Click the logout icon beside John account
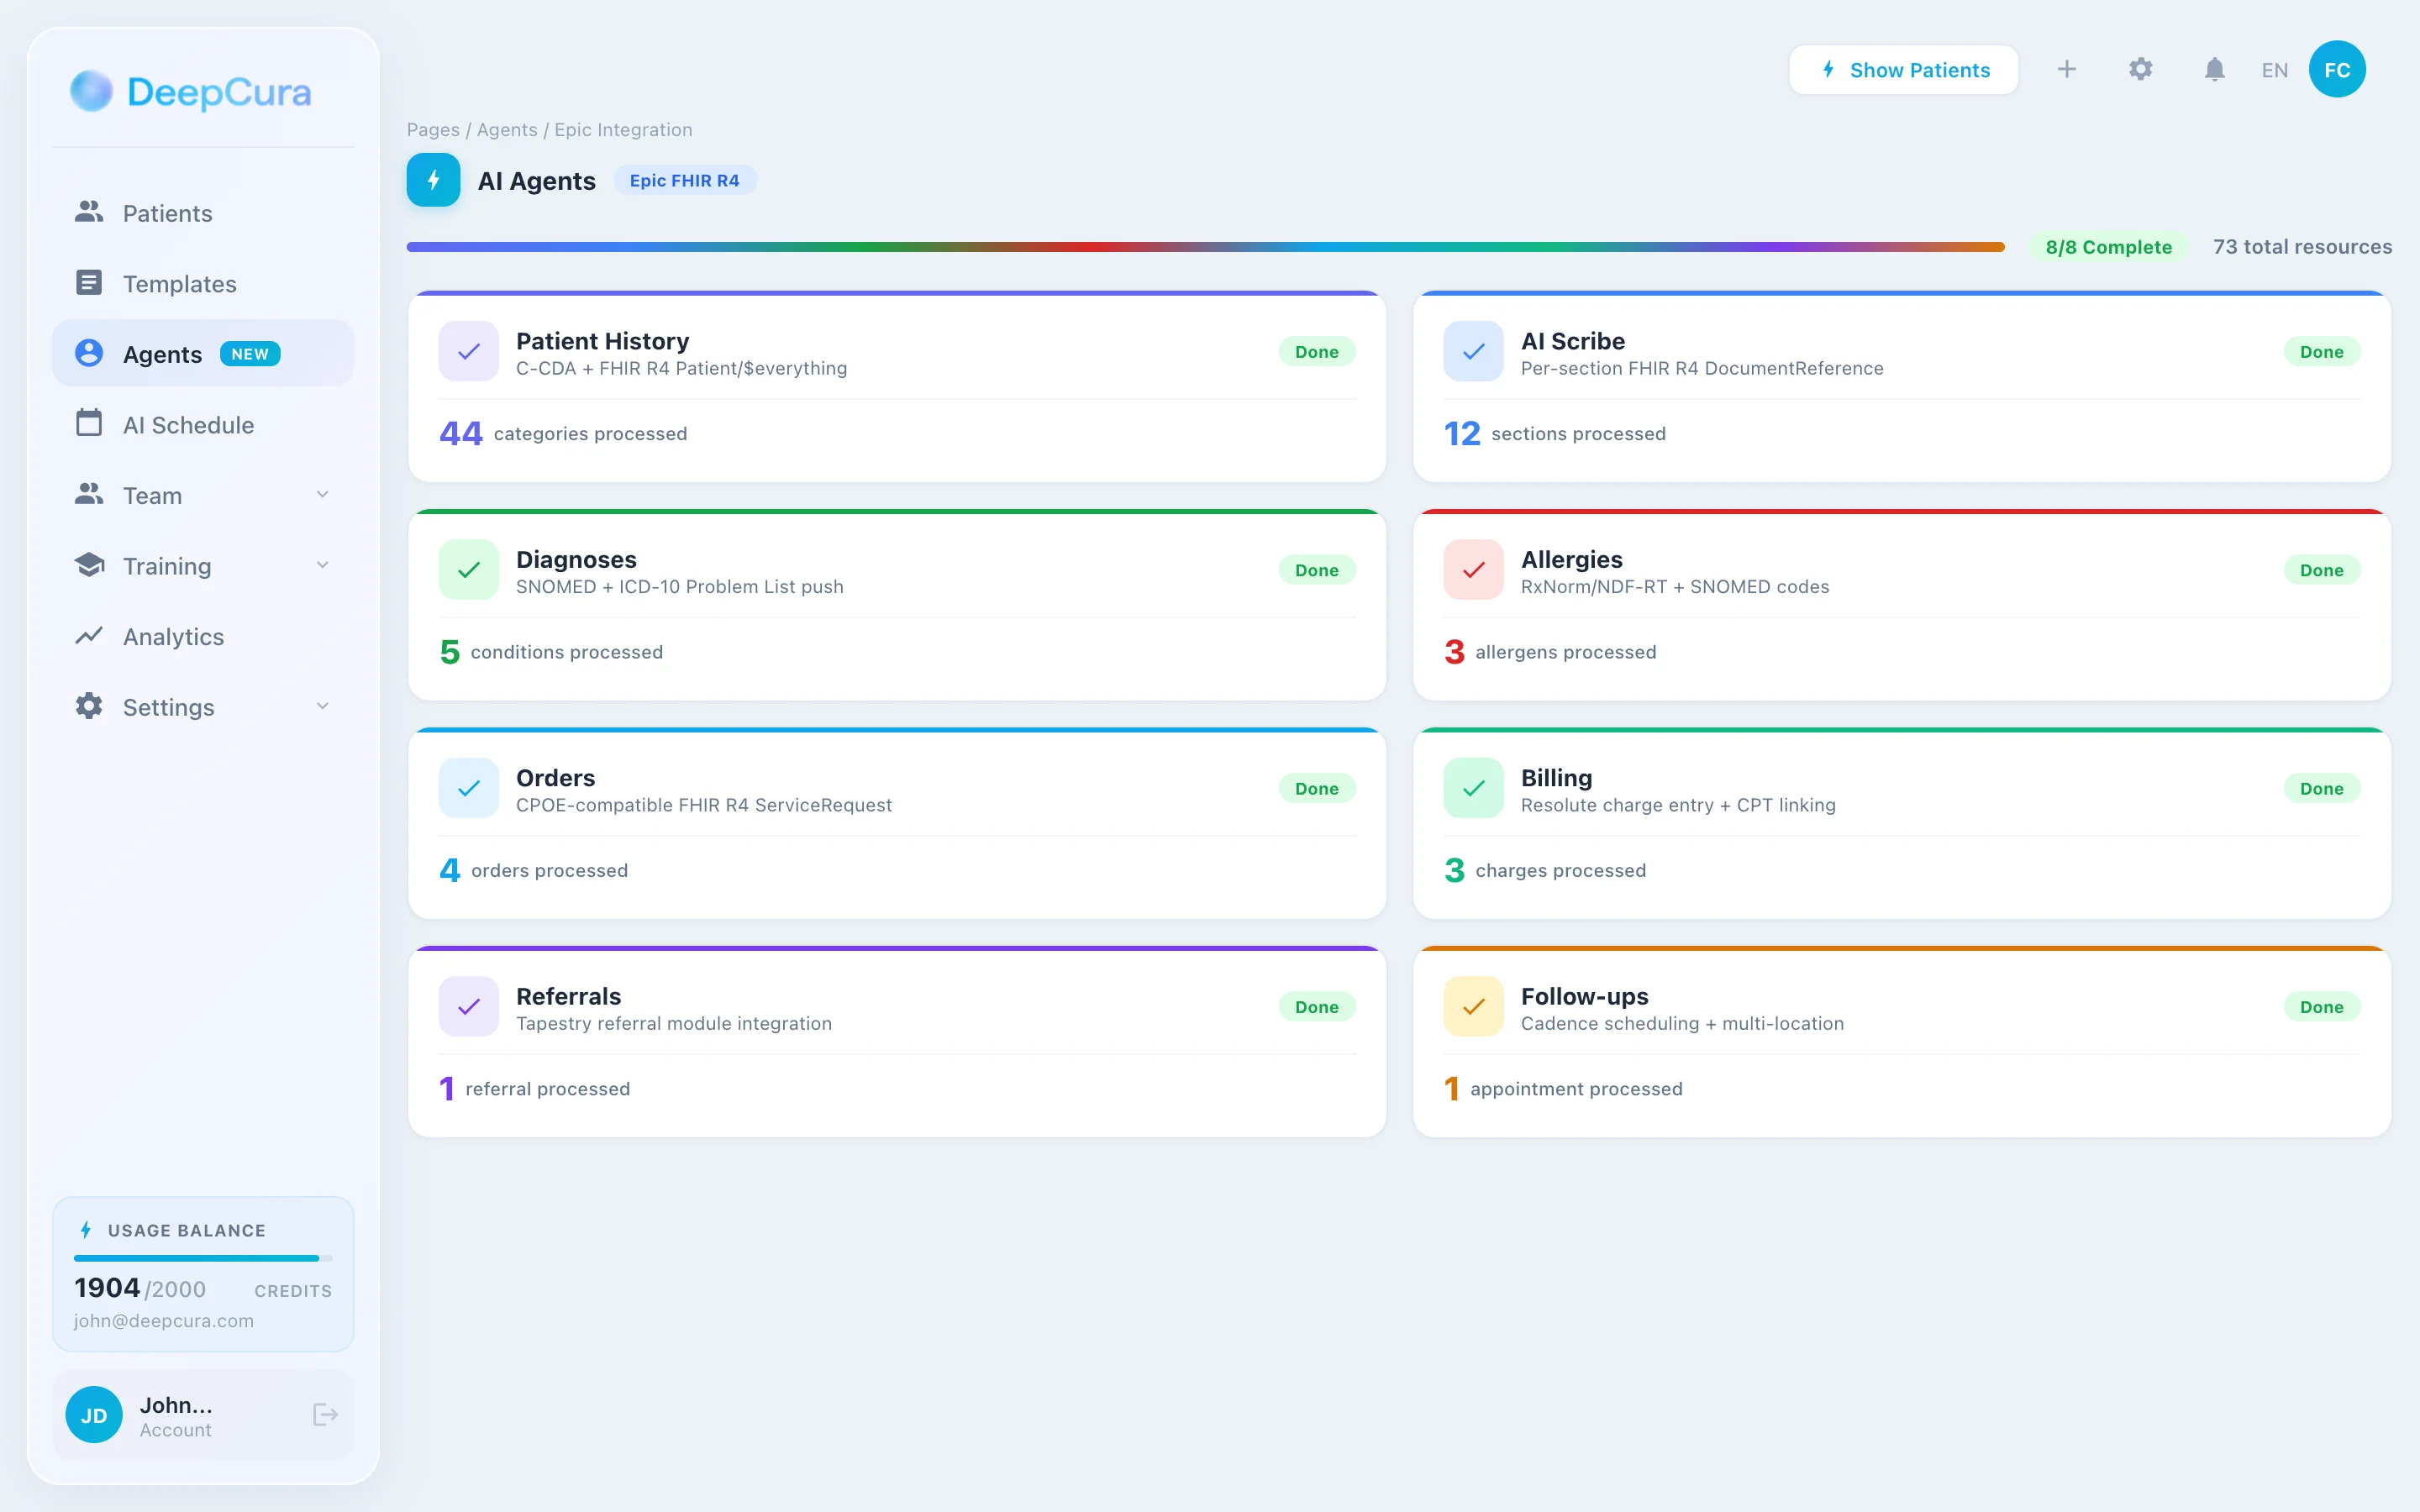This screenshot has height=1512, width=2420. coord(325,1414)
